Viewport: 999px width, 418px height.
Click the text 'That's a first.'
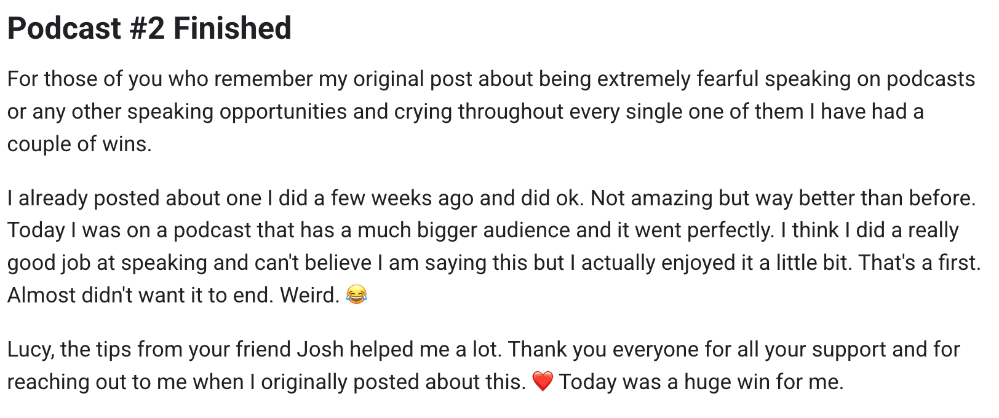tap(919, 262)
